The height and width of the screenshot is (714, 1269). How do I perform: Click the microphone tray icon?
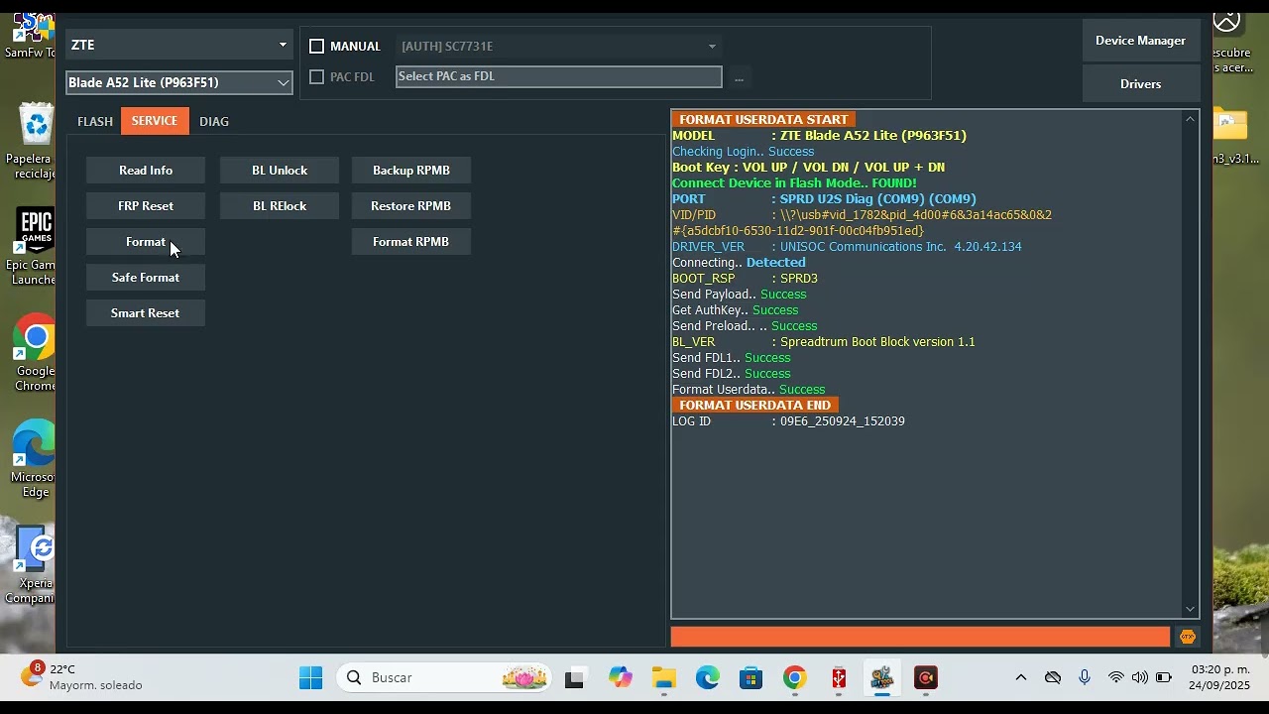pyautogui.click(x=1085, y=677)
